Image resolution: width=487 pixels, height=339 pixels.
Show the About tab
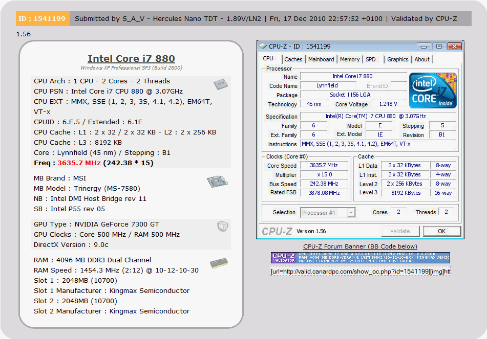pos(422,59)
